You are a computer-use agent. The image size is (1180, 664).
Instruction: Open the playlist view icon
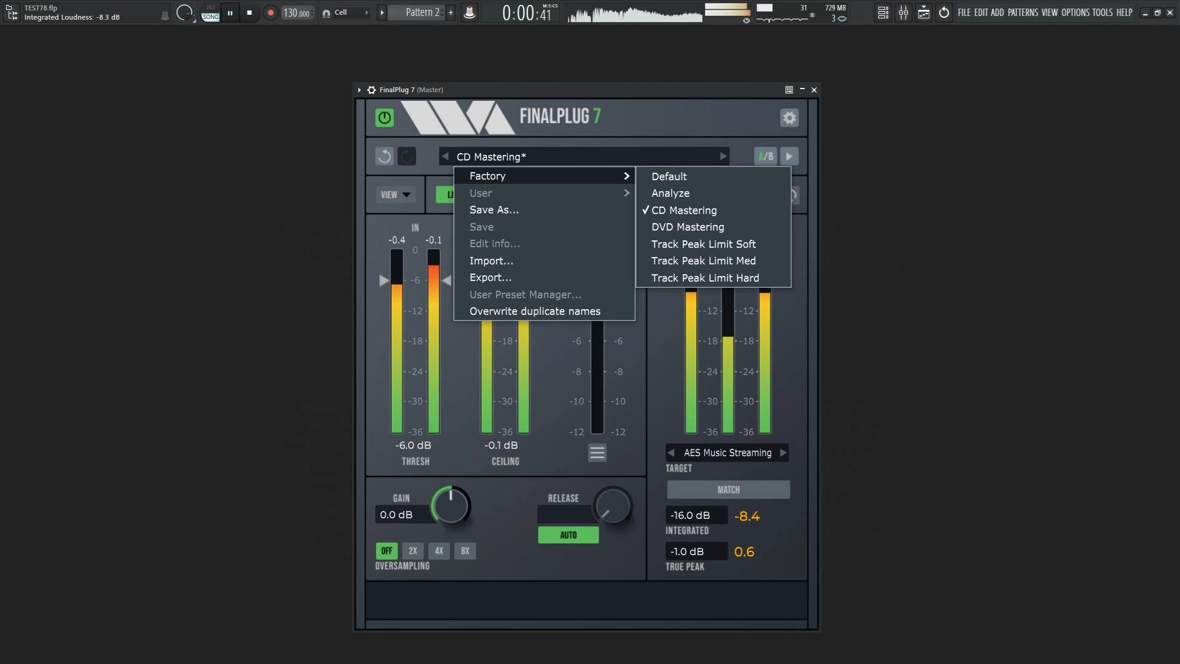[x=883, y=13]
